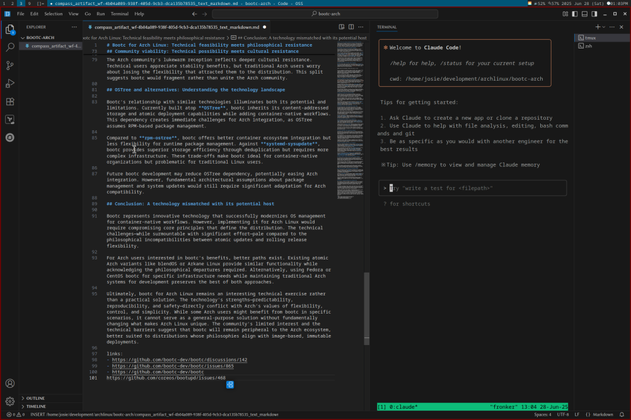This screenshot has height=420, width=631.
Task: Click the notifications bell in status bar
Action: pyautogui.click(x=622, y=414)
